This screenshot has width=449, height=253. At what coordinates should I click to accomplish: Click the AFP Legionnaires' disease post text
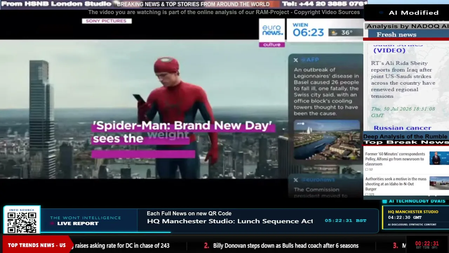click(326, 91)
